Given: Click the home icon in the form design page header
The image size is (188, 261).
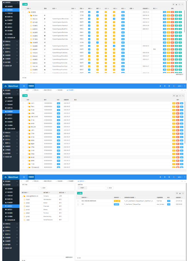Looking at the screenshot, I should tap(160, 177).
